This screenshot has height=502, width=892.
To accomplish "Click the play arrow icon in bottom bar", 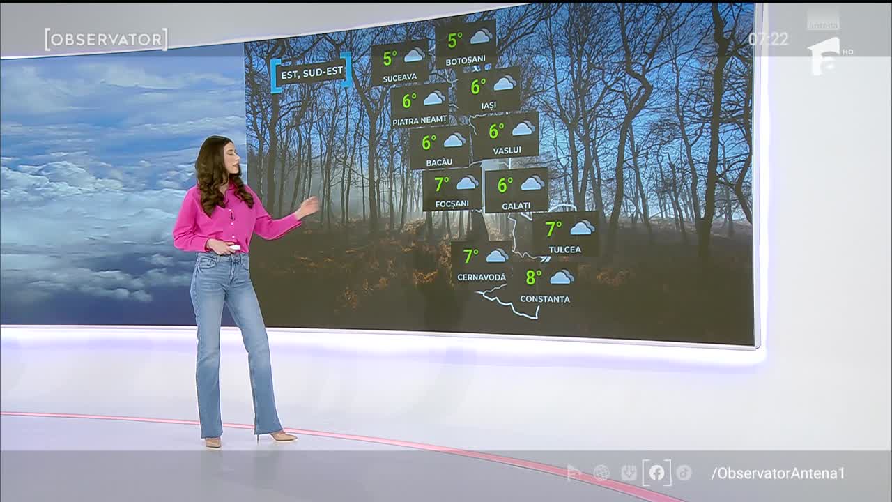I will click(x=574, y=473).
